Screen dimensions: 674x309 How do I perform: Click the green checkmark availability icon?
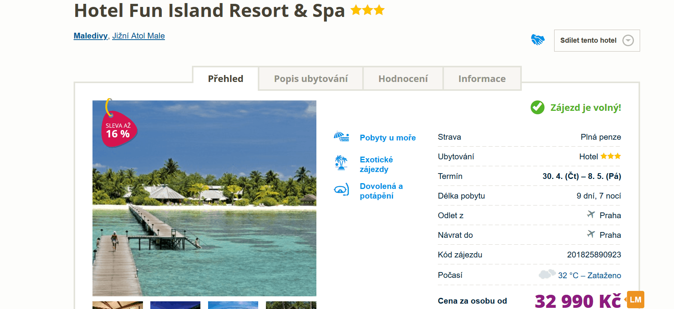(537, 107)
